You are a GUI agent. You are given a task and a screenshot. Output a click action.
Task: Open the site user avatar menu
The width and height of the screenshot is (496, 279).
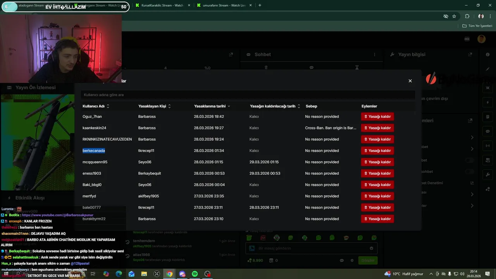pos(481,39)
